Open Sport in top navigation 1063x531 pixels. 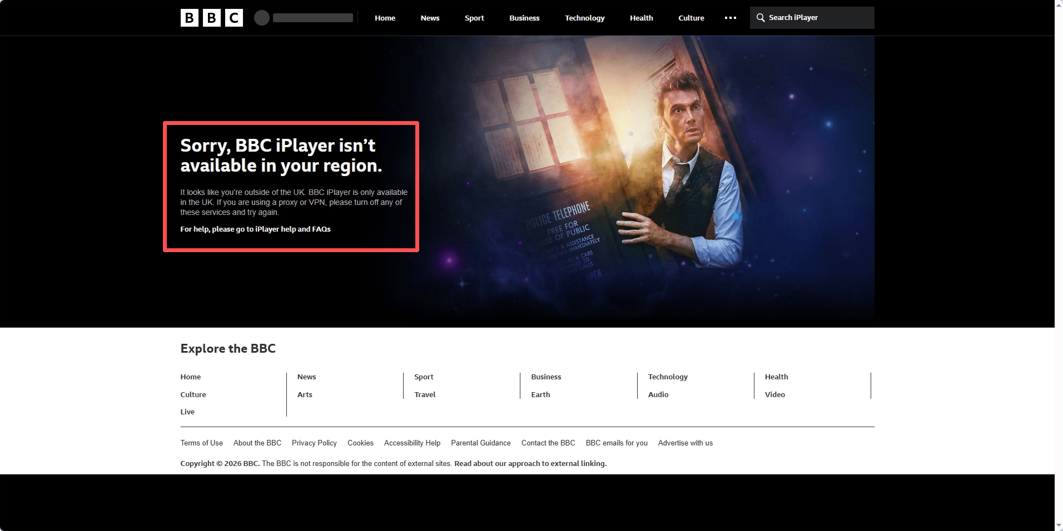click(x=474, y=18)
